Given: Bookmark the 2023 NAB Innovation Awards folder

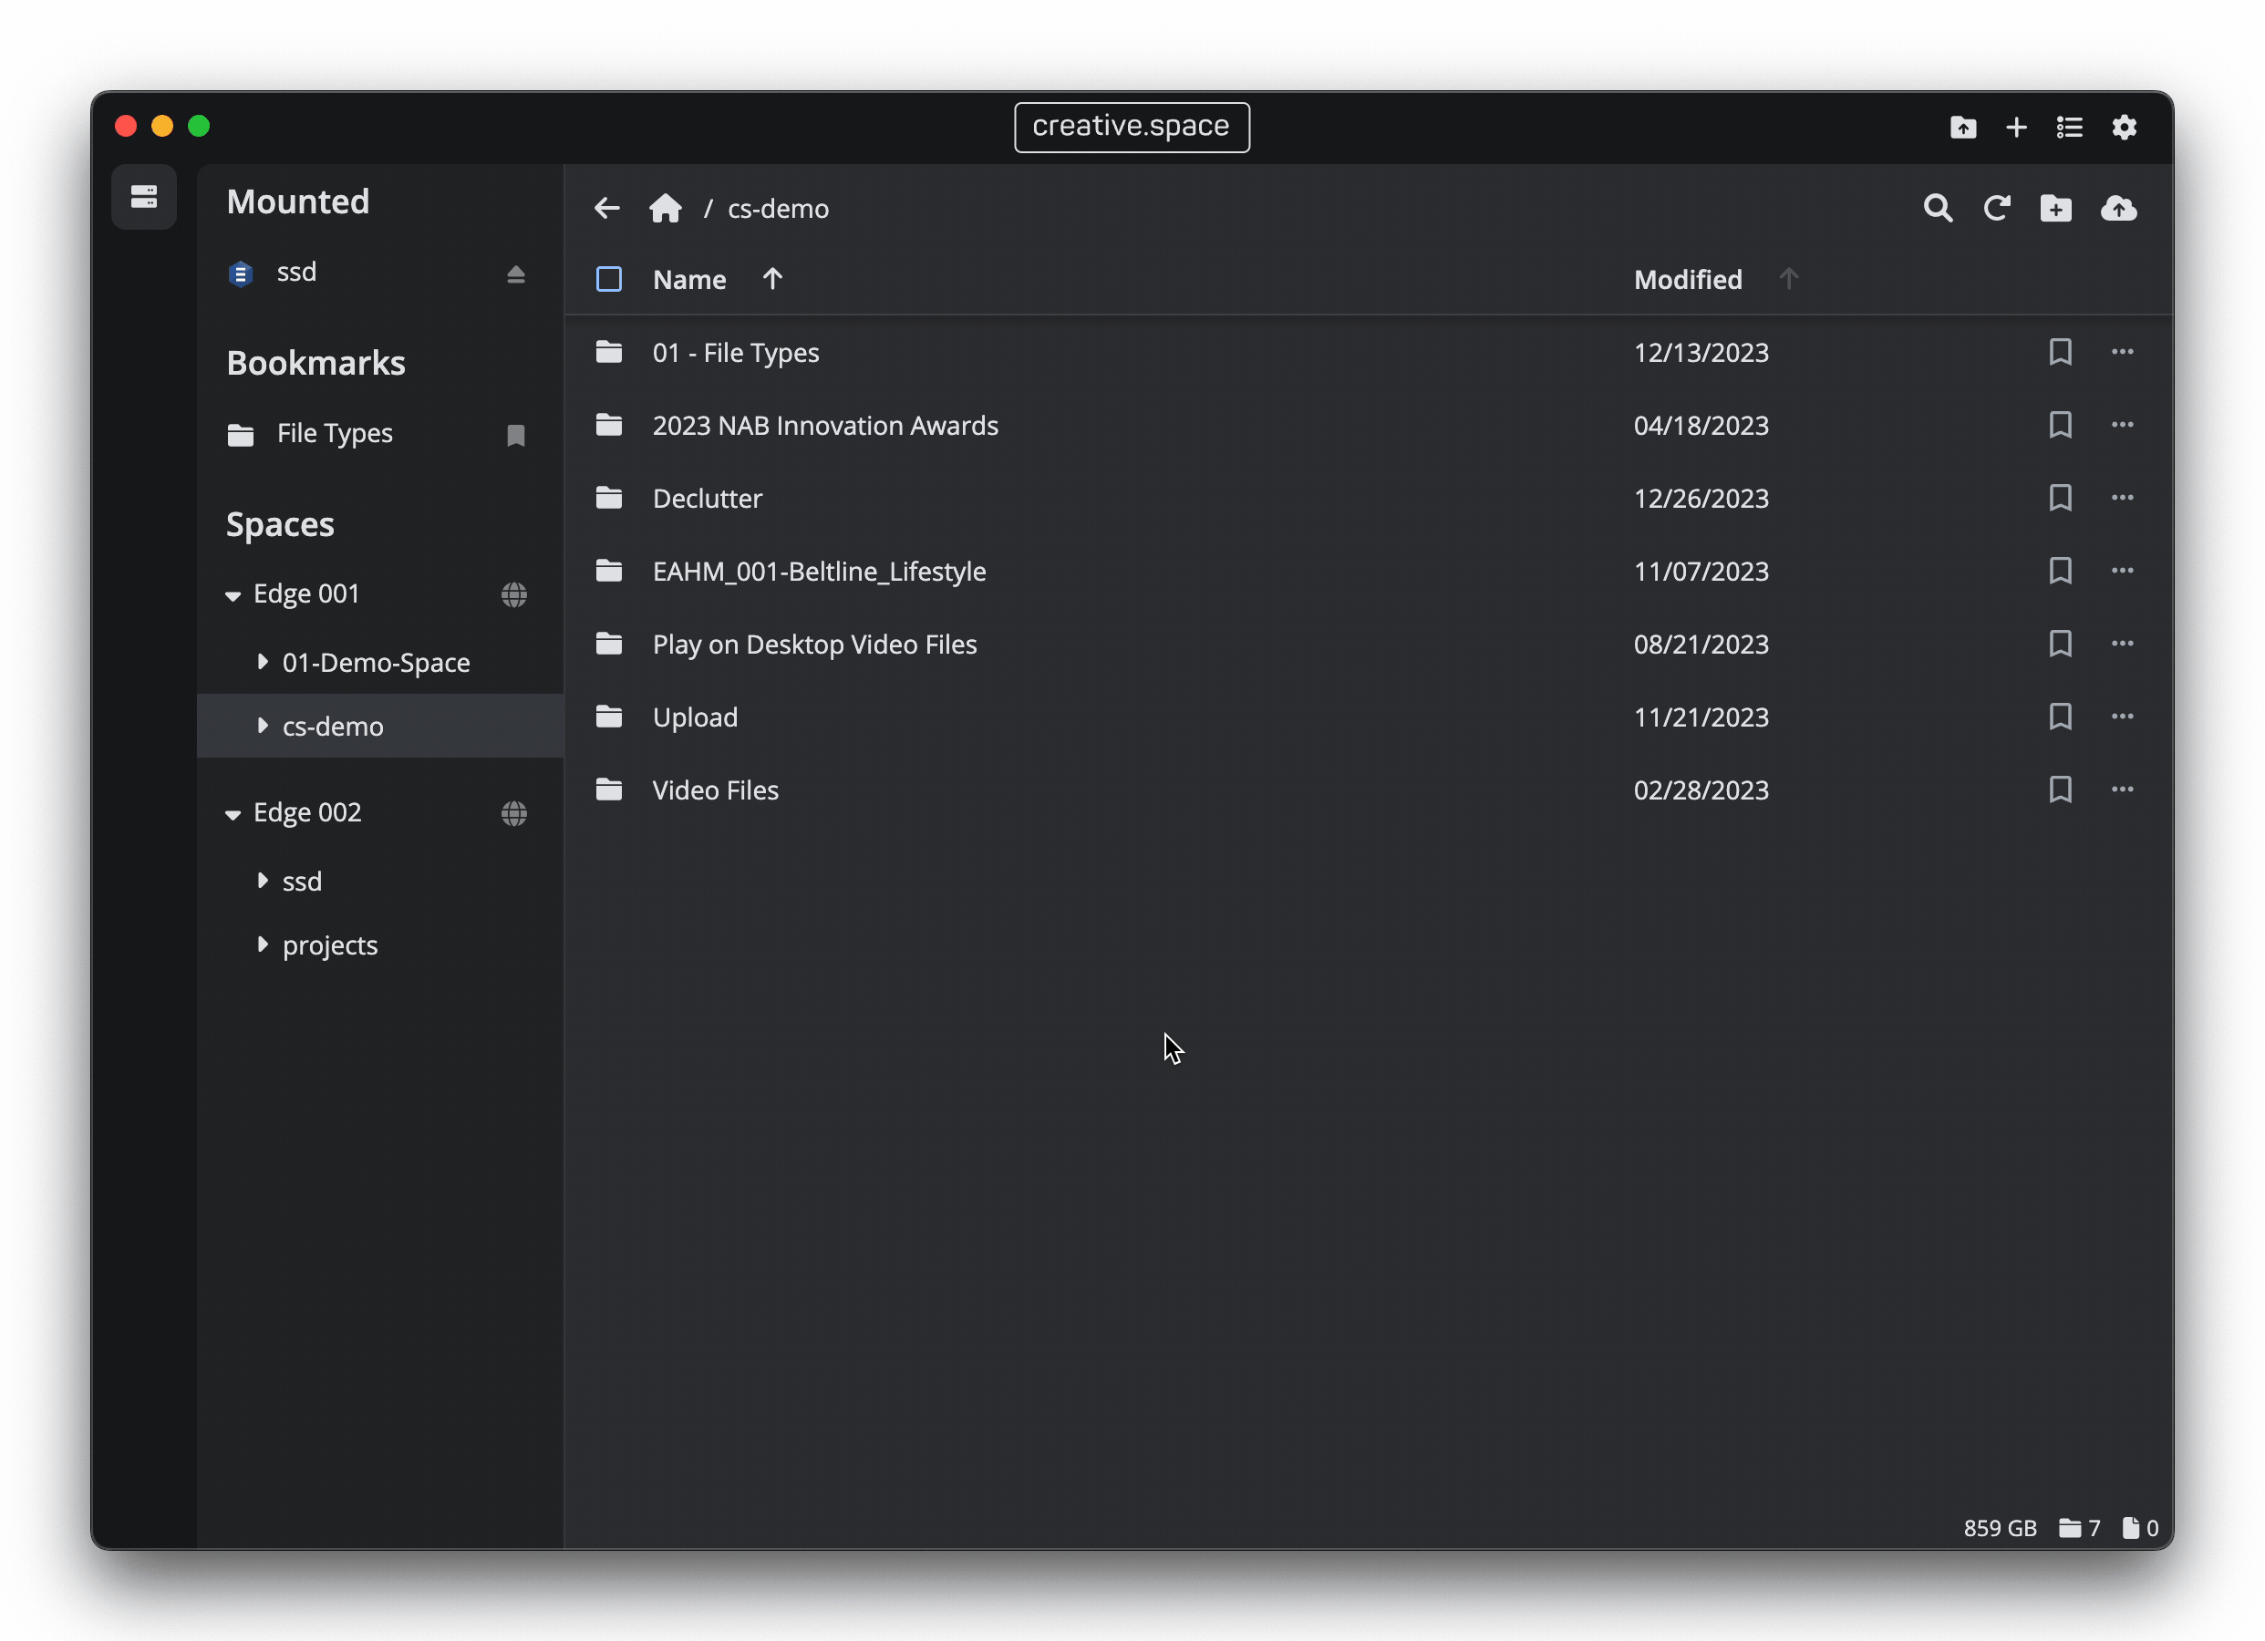Looking at the screenshot, I should pos(2060,425).
